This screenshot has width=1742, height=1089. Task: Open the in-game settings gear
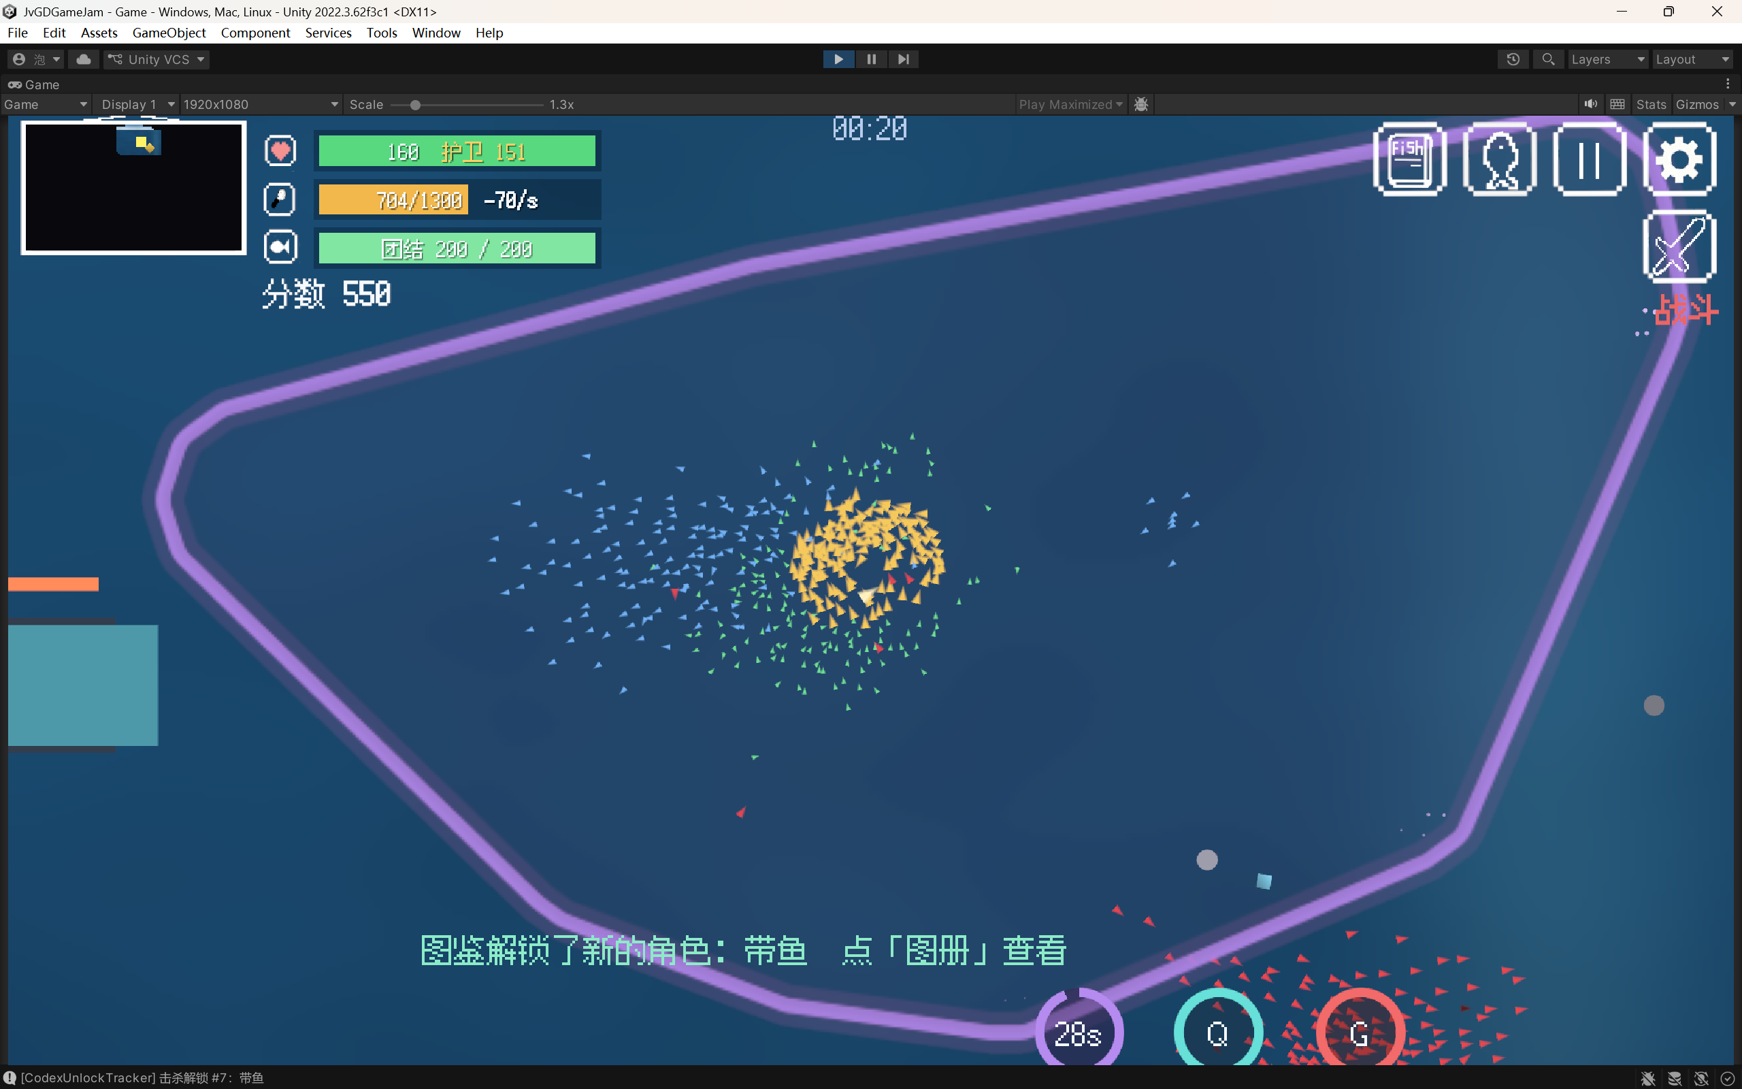pyautogui.click(x=1680, y=159)
